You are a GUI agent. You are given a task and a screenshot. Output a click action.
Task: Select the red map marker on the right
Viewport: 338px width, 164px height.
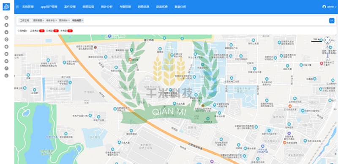(322, 63)
